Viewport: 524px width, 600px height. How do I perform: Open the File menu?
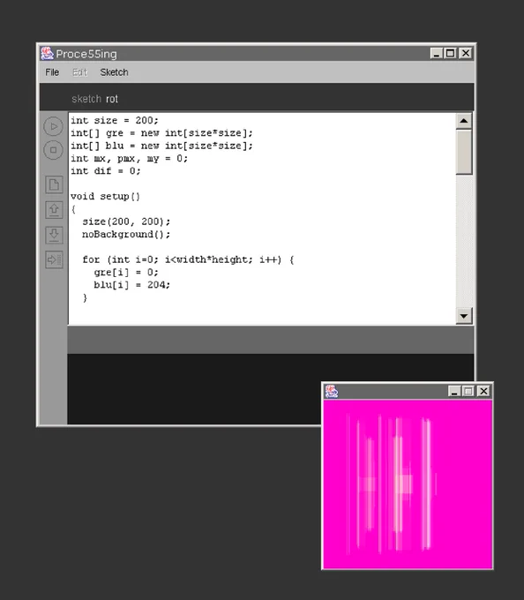click(52, 72)
